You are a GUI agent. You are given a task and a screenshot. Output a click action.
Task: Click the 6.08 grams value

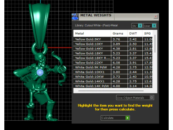point(116,63)
